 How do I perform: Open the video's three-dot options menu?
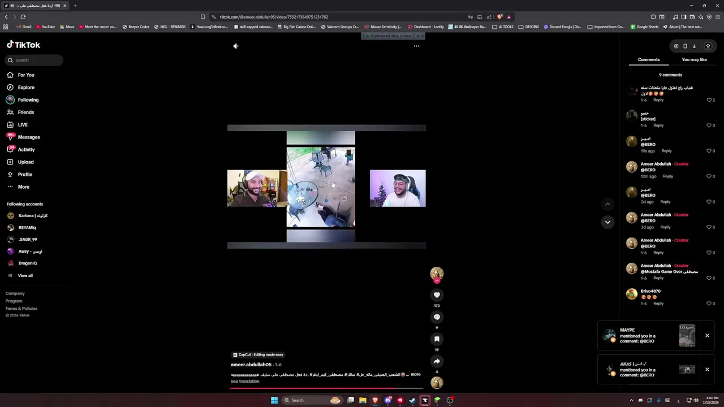point(416,46)
